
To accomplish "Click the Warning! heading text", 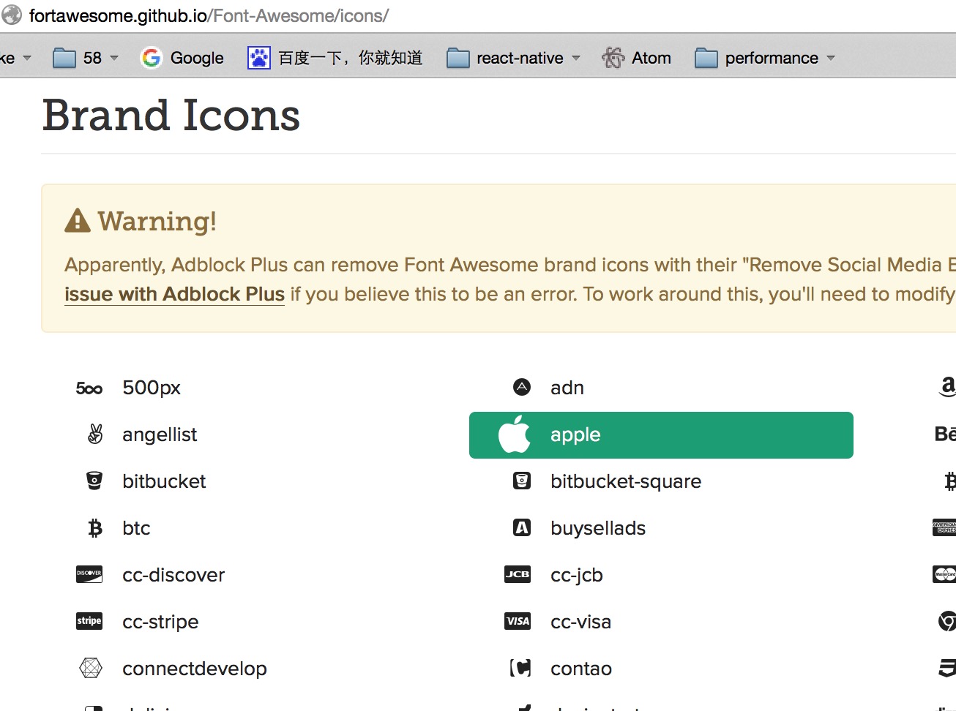I will click(x=157, y=221).
